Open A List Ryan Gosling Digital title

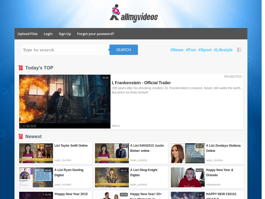(69, 172)
